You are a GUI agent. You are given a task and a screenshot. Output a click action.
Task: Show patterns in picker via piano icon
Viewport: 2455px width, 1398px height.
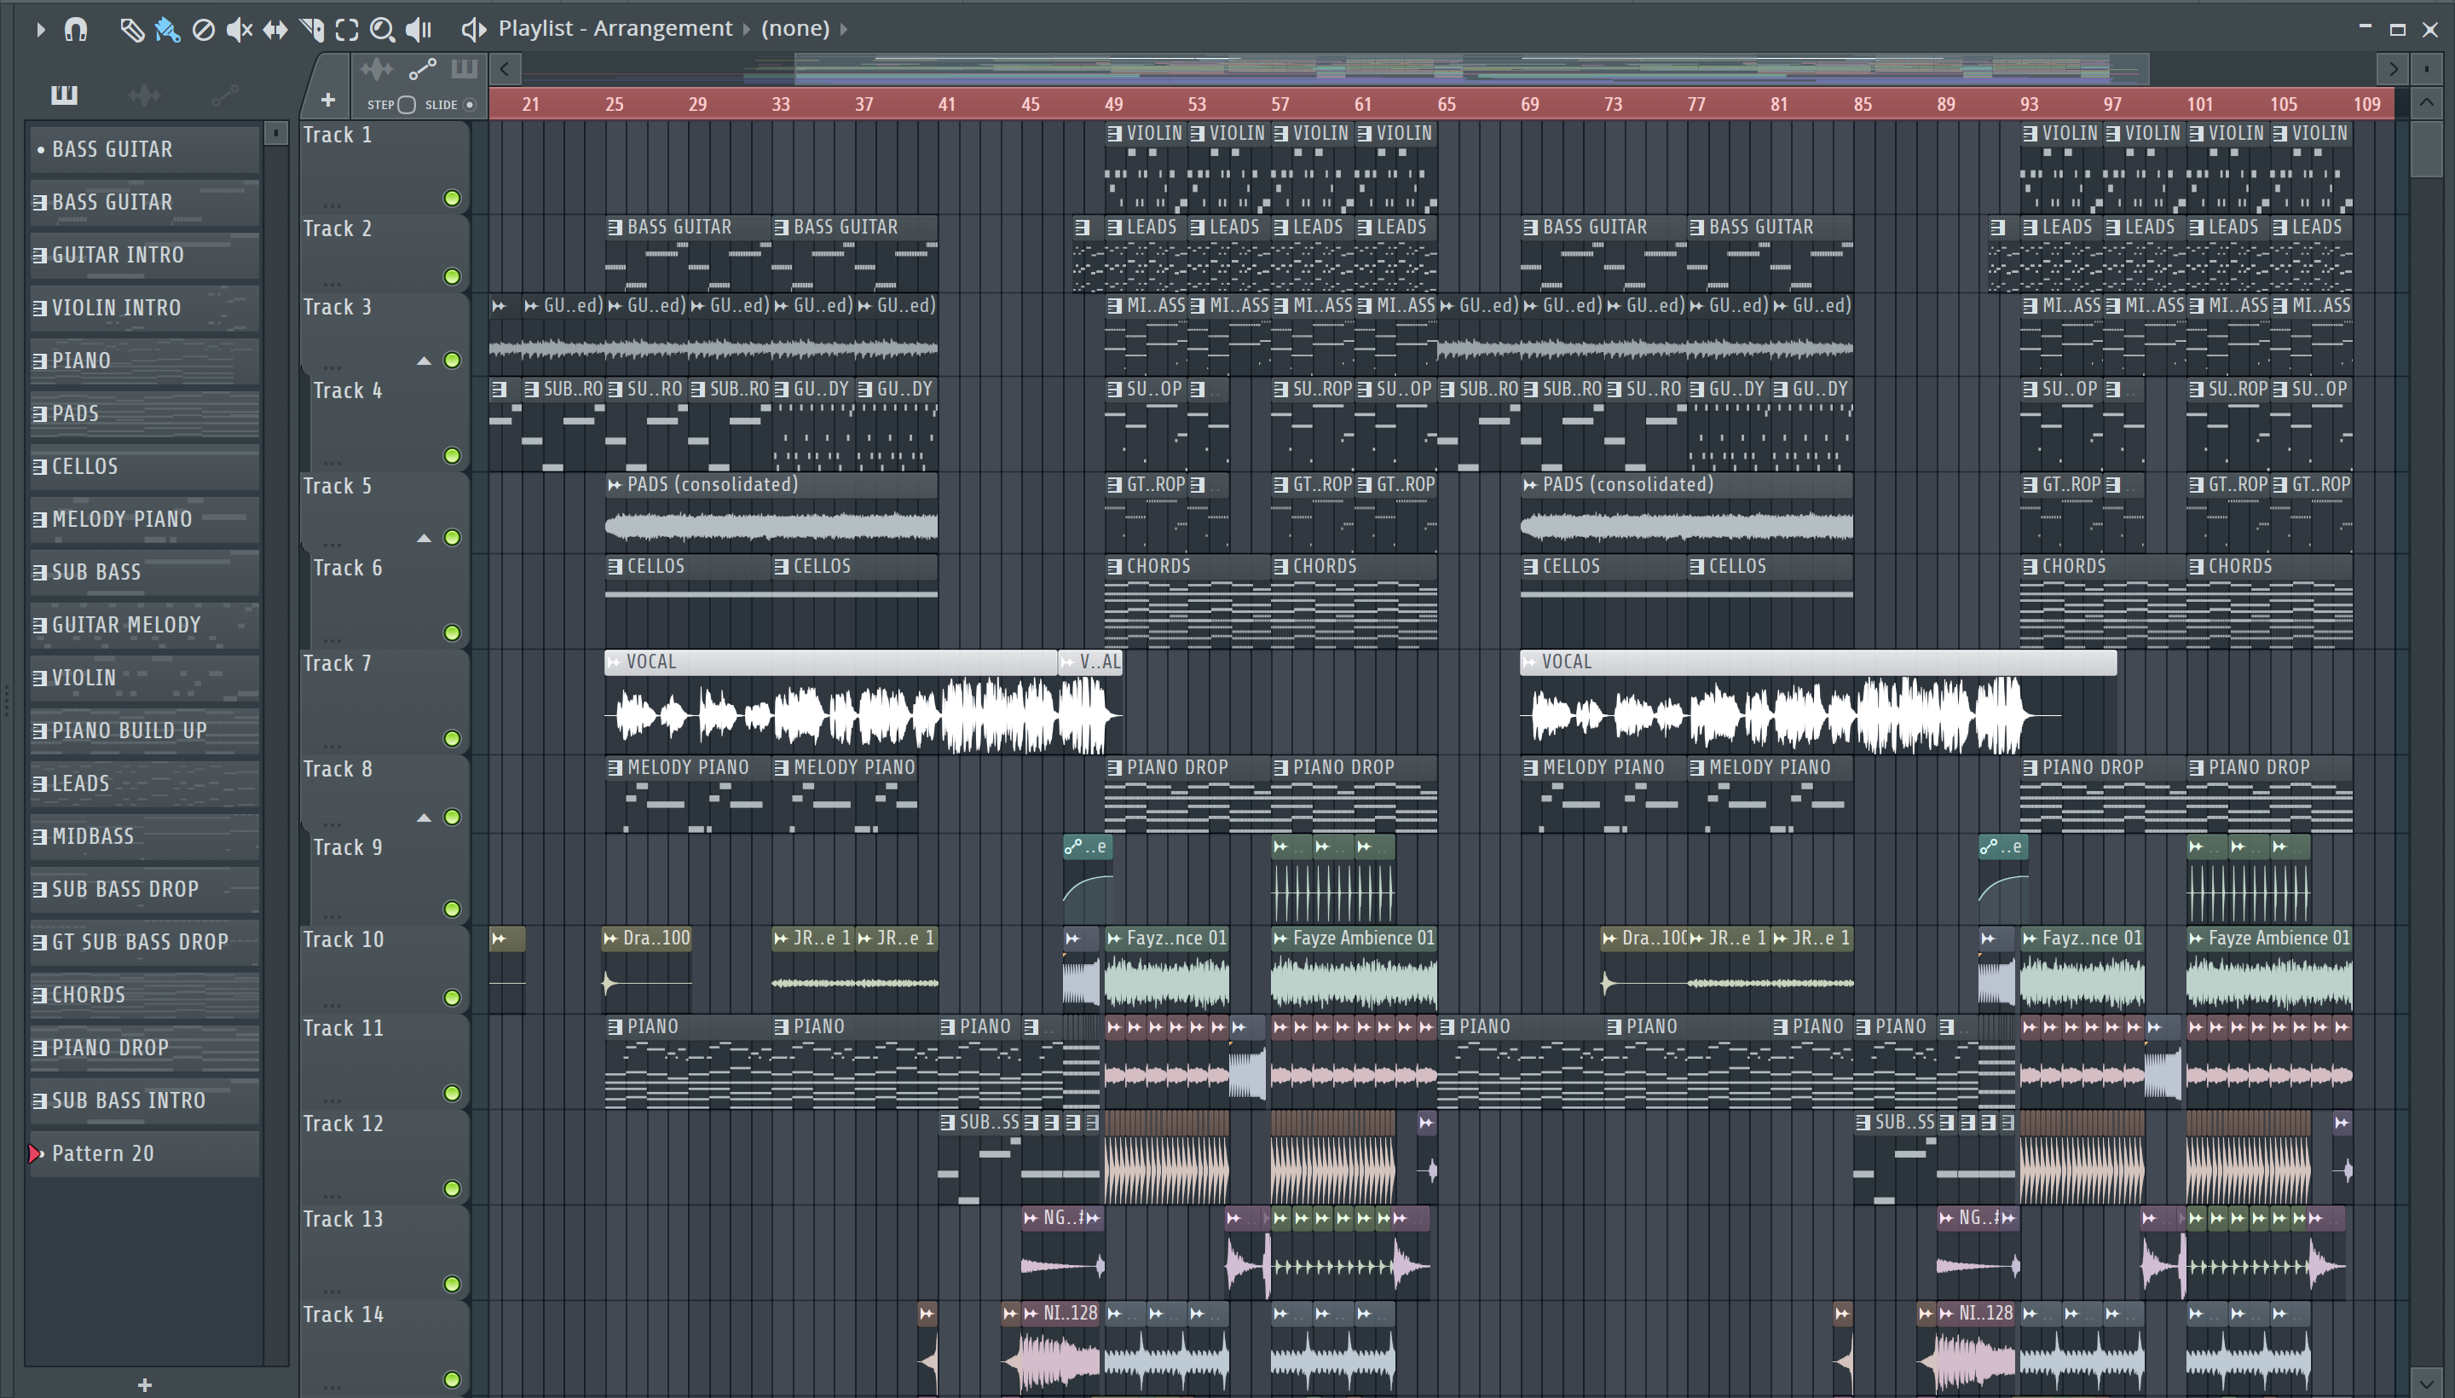(x=64, y=94)
